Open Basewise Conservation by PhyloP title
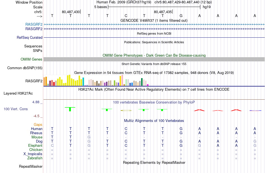 [x=154, y=102]
